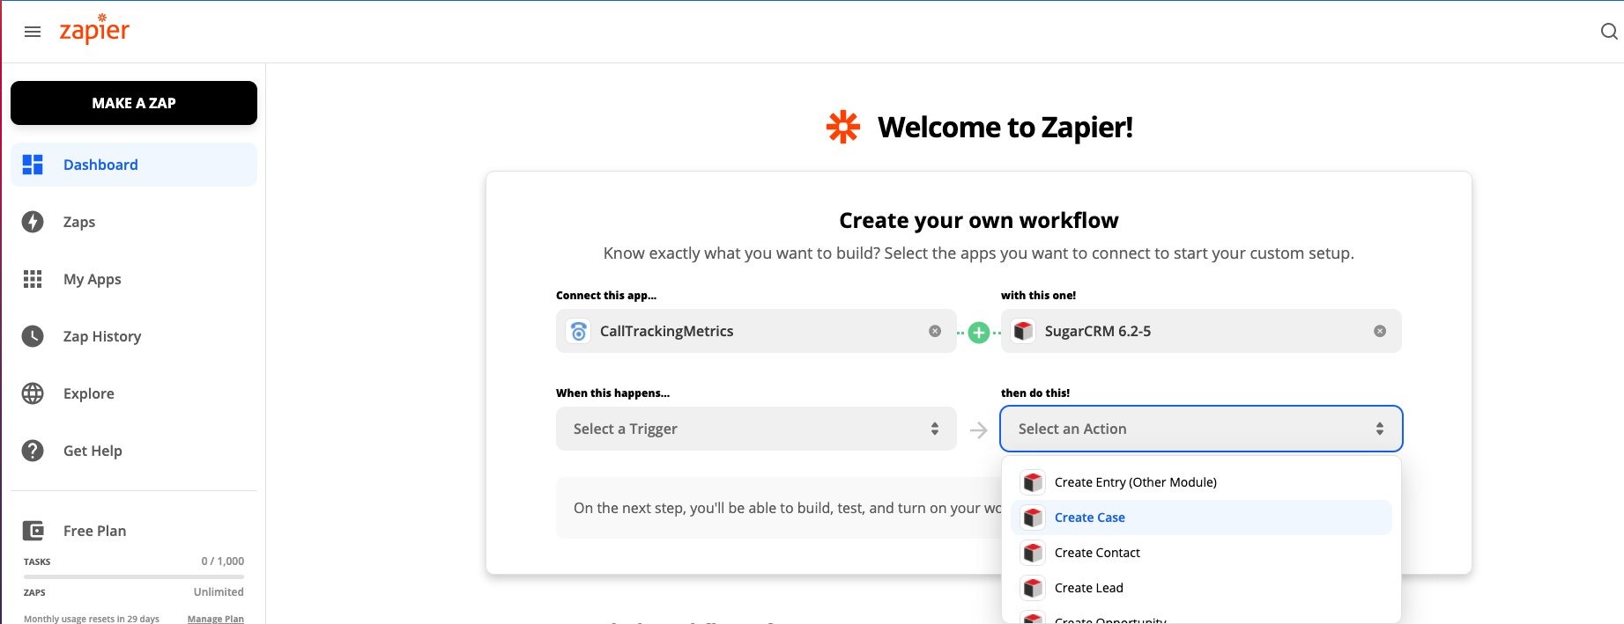1624x624 pixels.
Task: Open Free Plan label in sidebar
Action: click(x=94, y=531)
